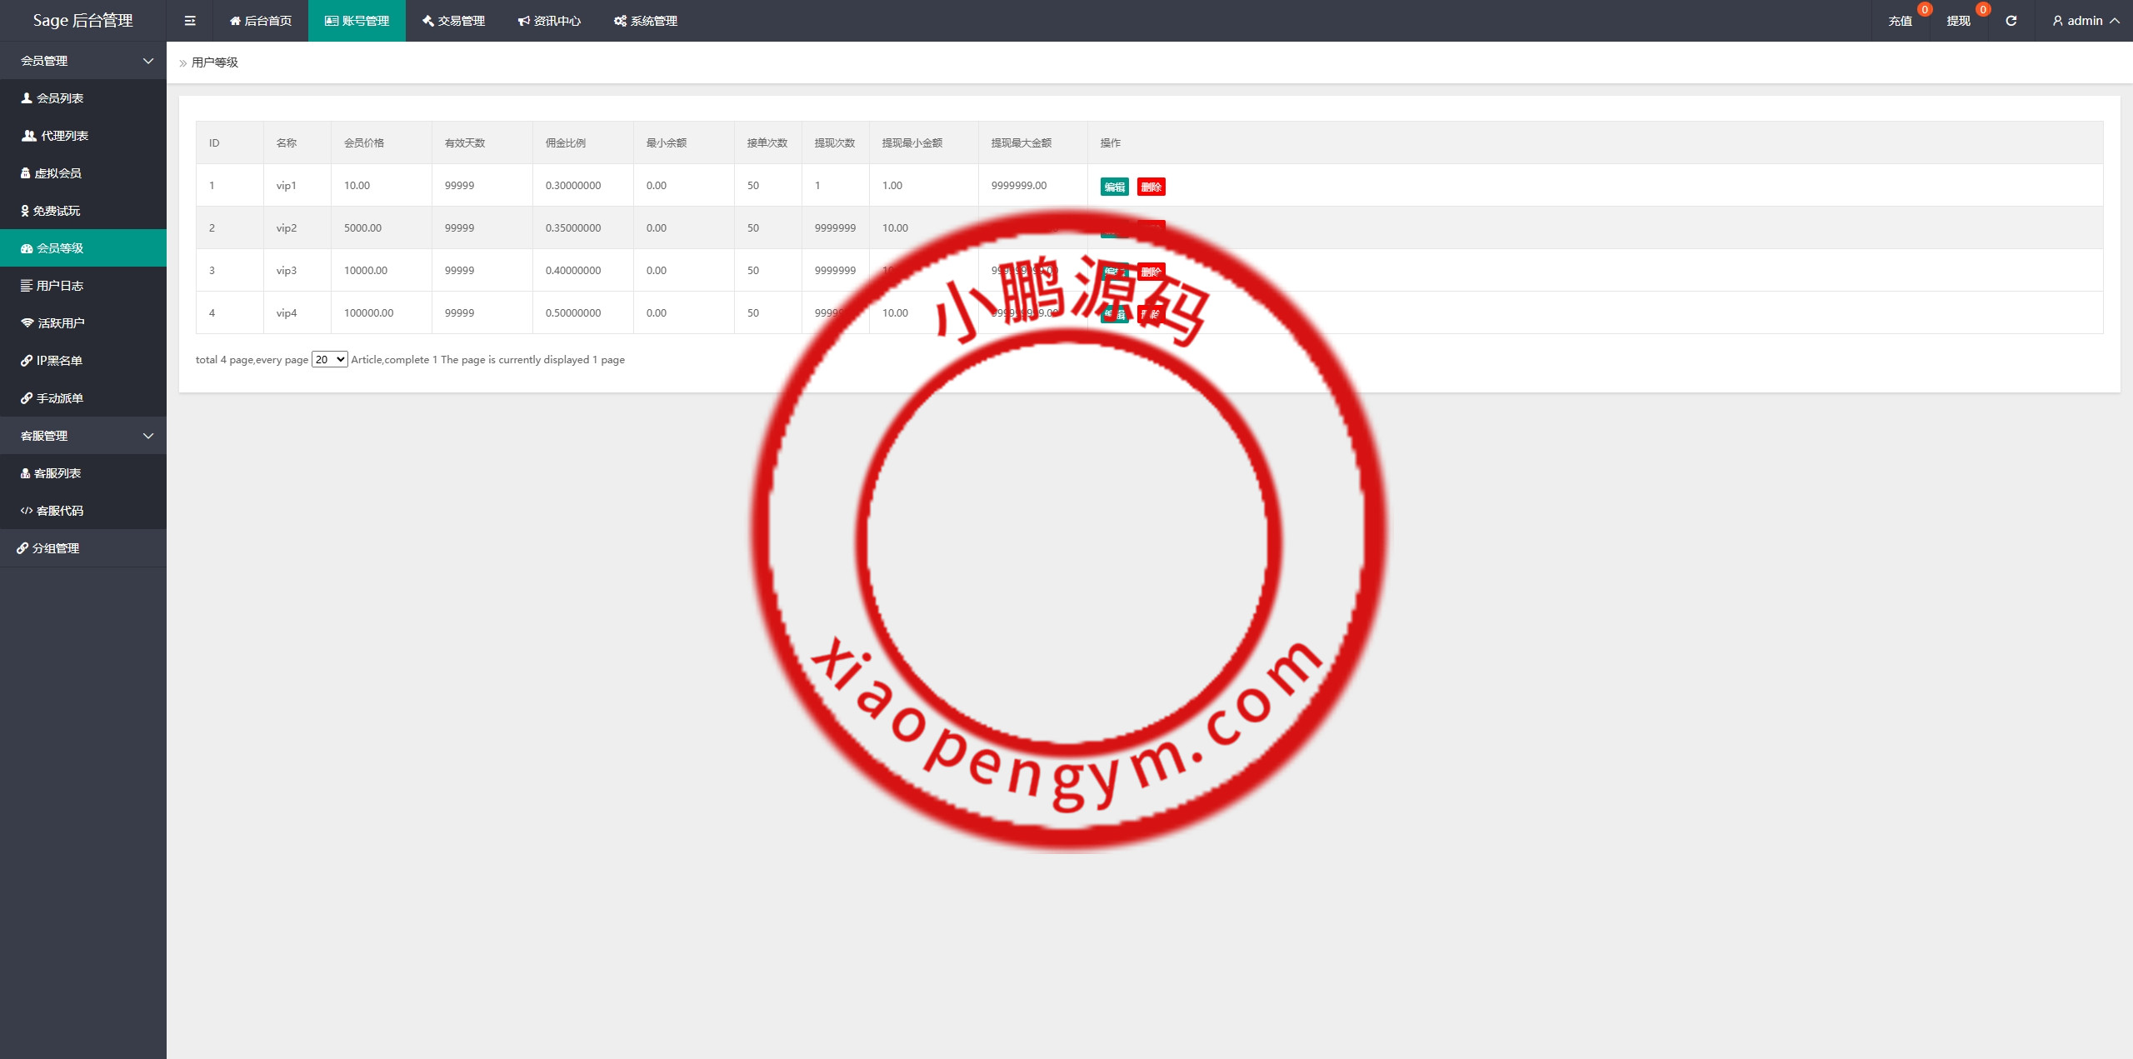This screenshot has width=2133, height=1059.
Task: Open 会员列表 from the sidebar
Action: (59, 98)
